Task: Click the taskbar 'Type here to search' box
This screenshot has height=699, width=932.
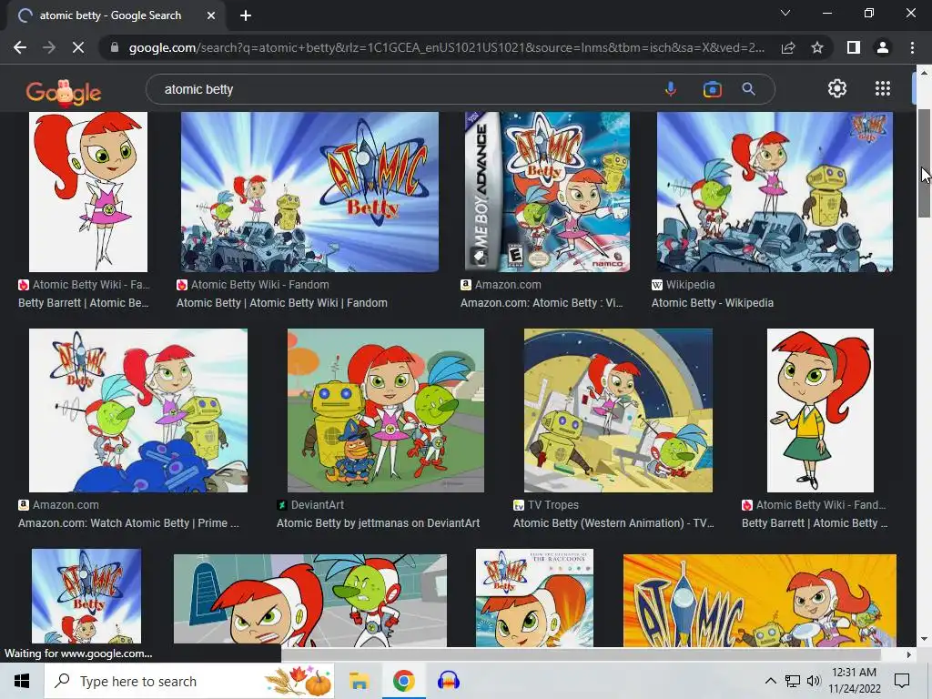Action: pos(189,681)
